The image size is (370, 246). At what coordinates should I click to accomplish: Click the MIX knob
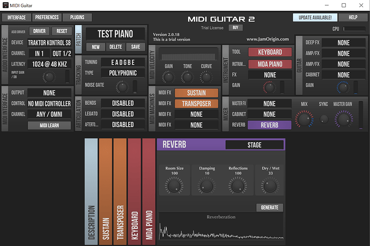coord(305,119)
